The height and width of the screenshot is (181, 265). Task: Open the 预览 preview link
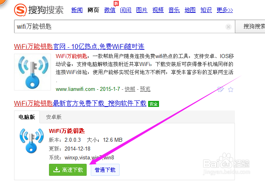pyautogui.click(x=145, y=89)
